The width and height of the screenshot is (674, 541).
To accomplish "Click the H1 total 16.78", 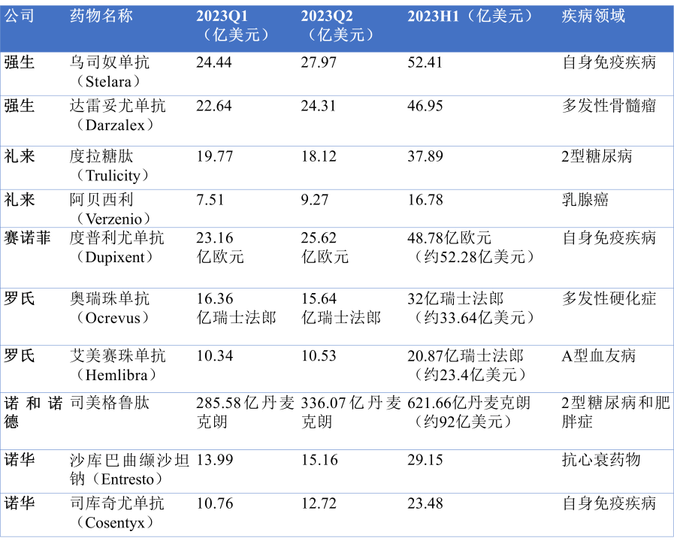I will coord(425,200).
